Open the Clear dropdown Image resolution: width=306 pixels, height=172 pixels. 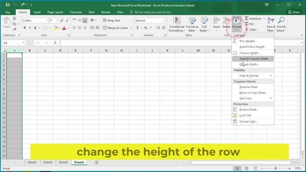(x=251, y=30)
